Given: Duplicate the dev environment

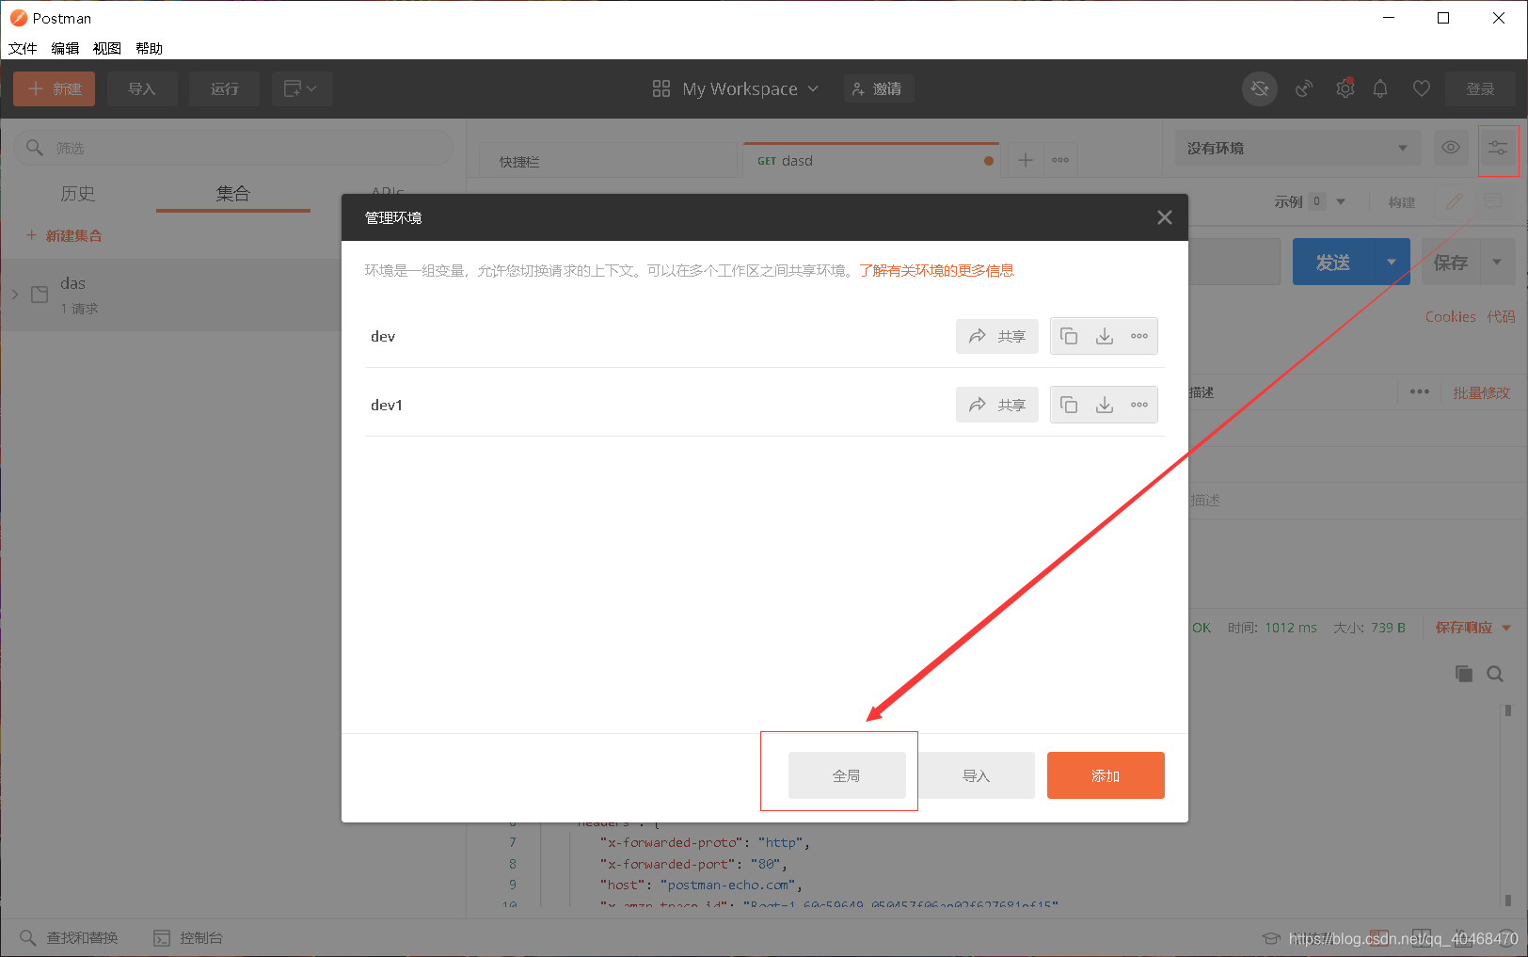Looking at the screenshot, I should point(1069,336).
